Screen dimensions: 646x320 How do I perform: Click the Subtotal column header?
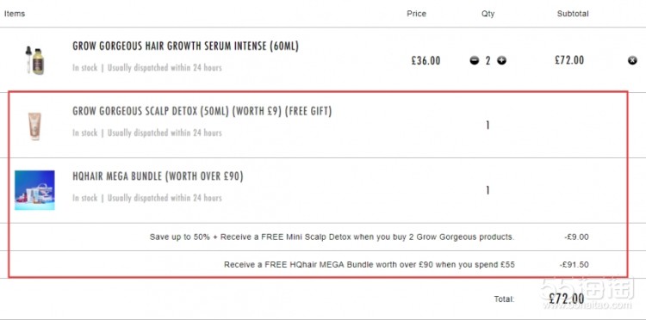coord(573,14)
